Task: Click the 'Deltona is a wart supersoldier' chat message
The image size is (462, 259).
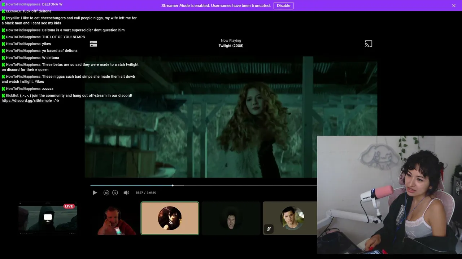Action: [x=83, y=30]
